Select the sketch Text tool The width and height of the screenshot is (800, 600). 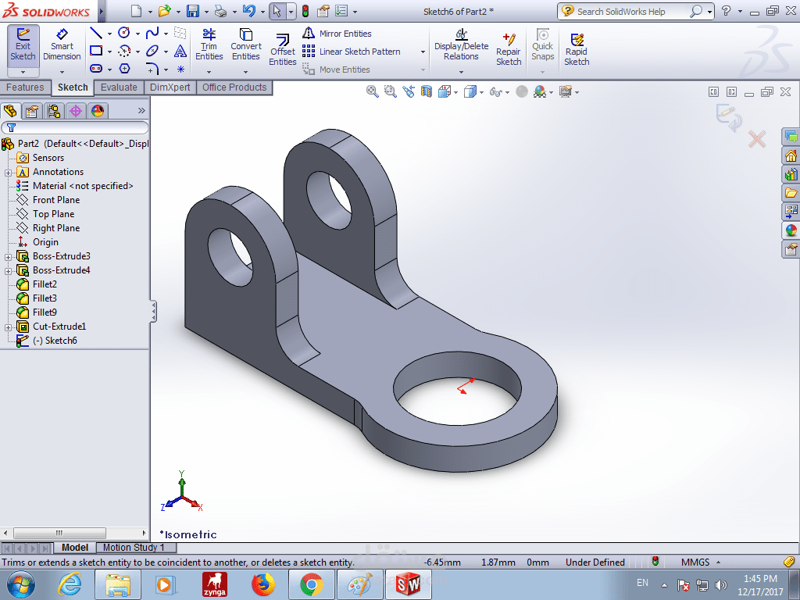(x=180, y=51)
